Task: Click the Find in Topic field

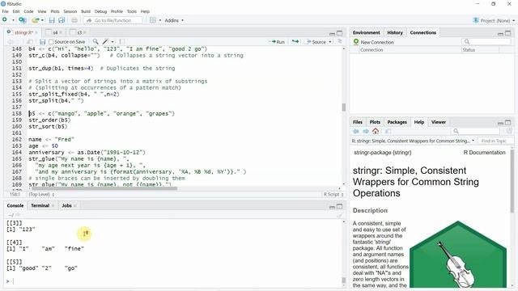Action: pyautogui.click(x=495, y=141)
